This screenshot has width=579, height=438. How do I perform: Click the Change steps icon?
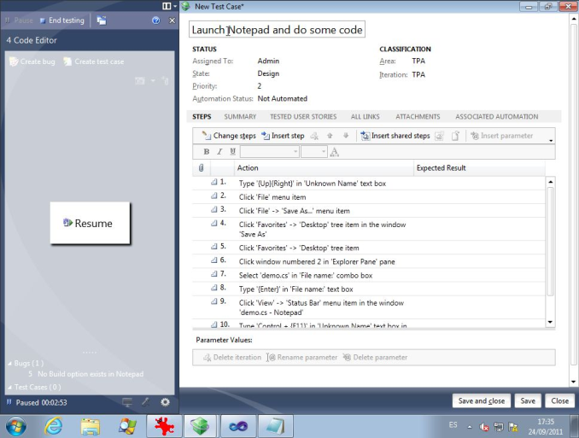coord(207,136)
